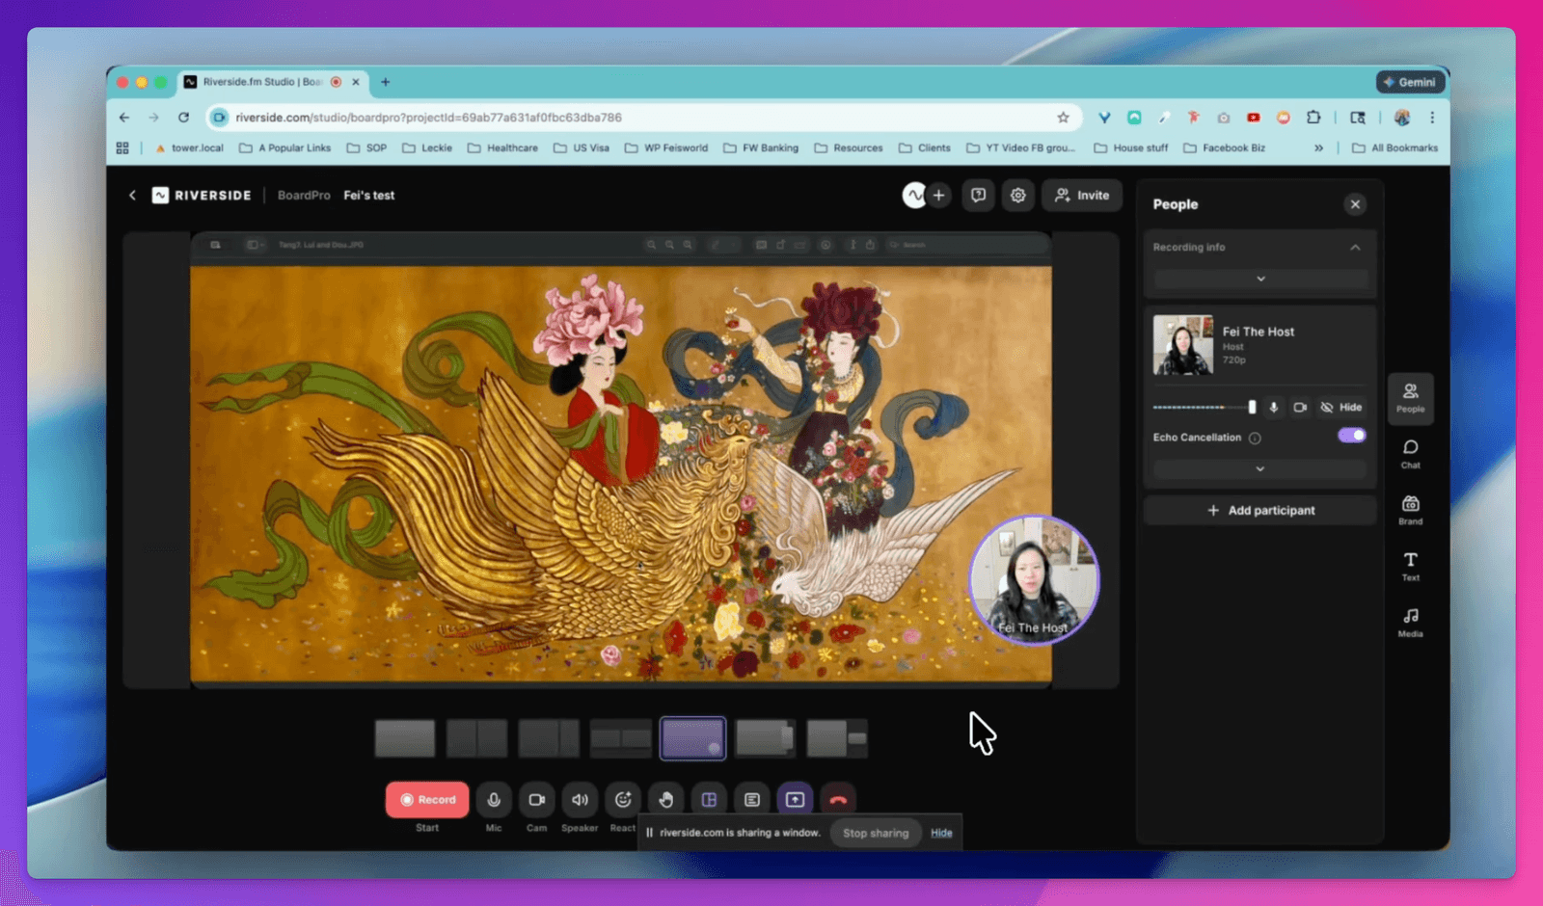Add a participant

[1260, 511]
